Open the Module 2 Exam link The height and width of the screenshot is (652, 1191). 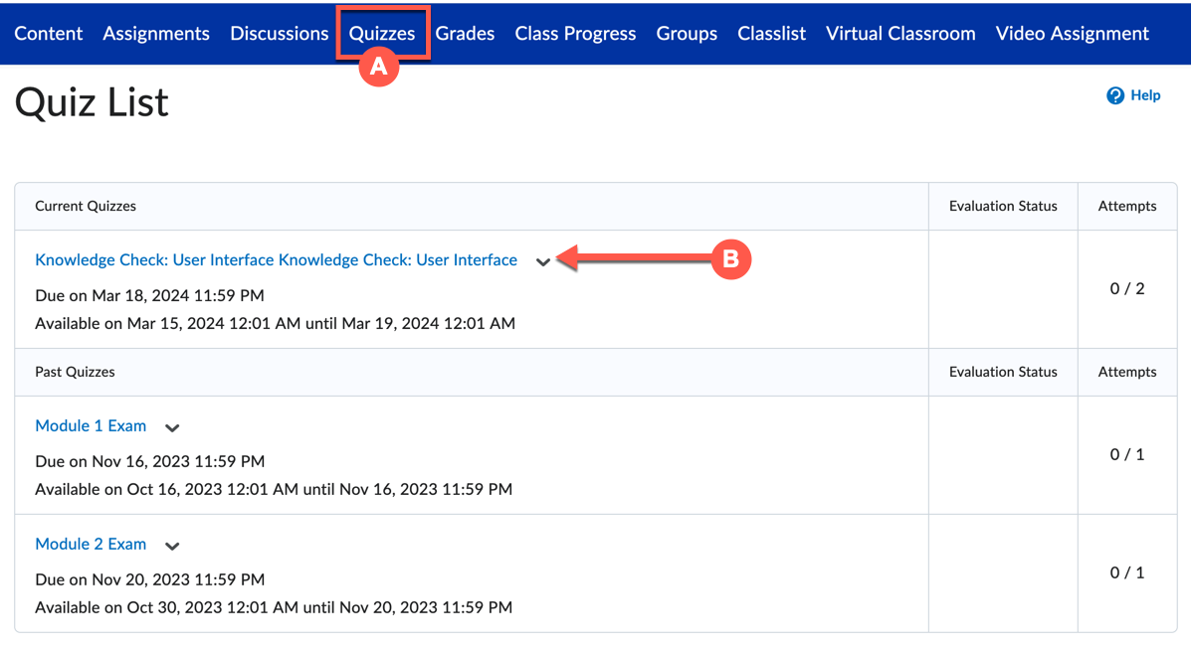tap(91, 544)
